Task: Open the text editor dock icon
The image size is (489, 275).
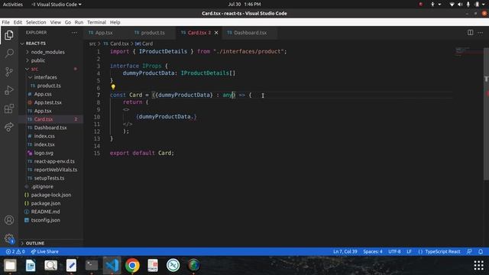Action: (71, 265)
